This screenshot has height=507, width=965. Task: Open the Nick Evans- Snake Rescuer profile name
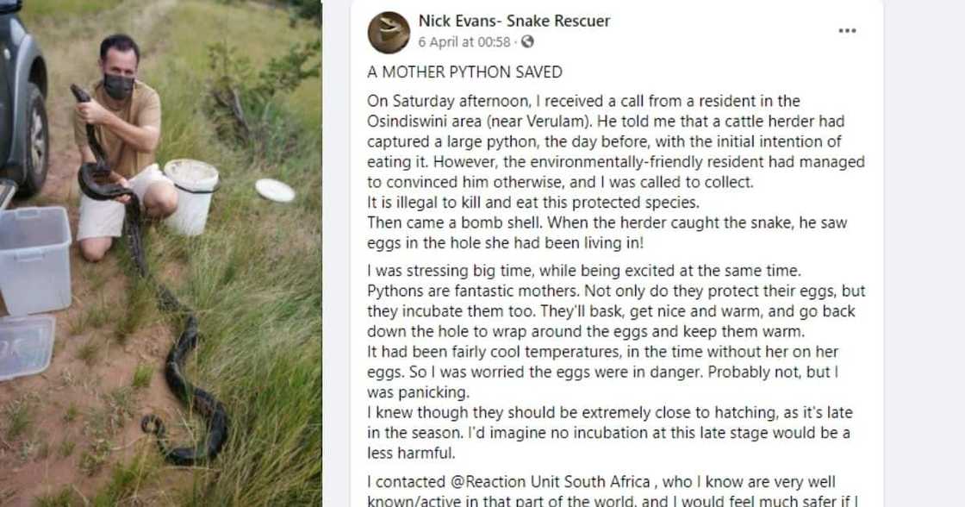click(x=514, y=21)
